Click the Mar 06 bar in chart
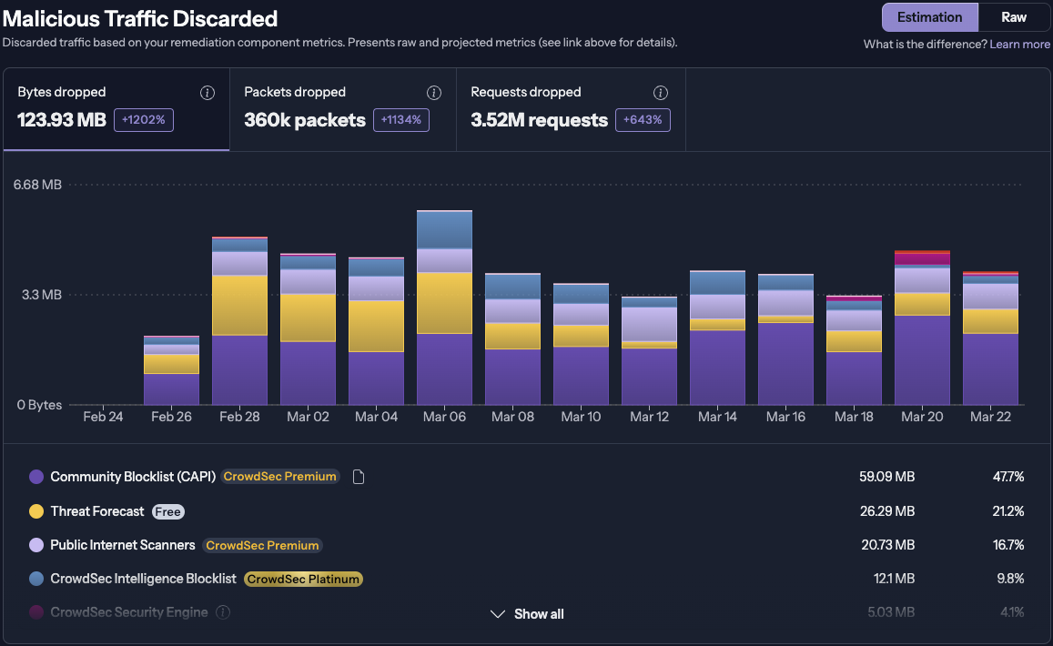 [444, 309]
